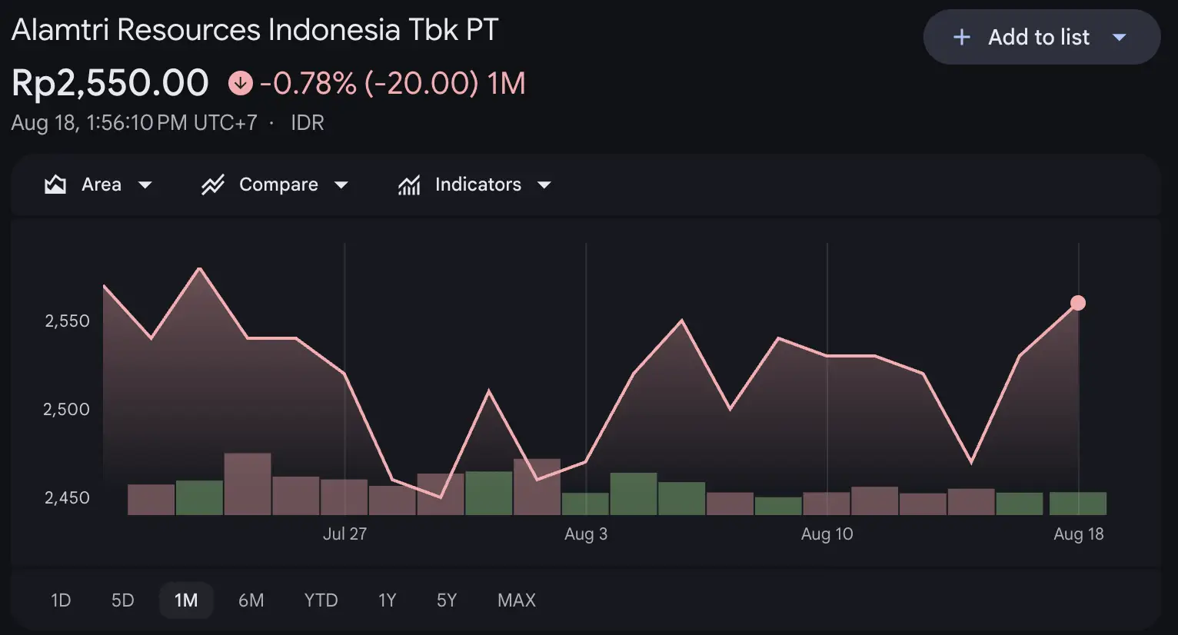The height and width of the screenshot is (635, 1178).
Task: Click the Add to list button
Action: click(x=1042, y=37)
